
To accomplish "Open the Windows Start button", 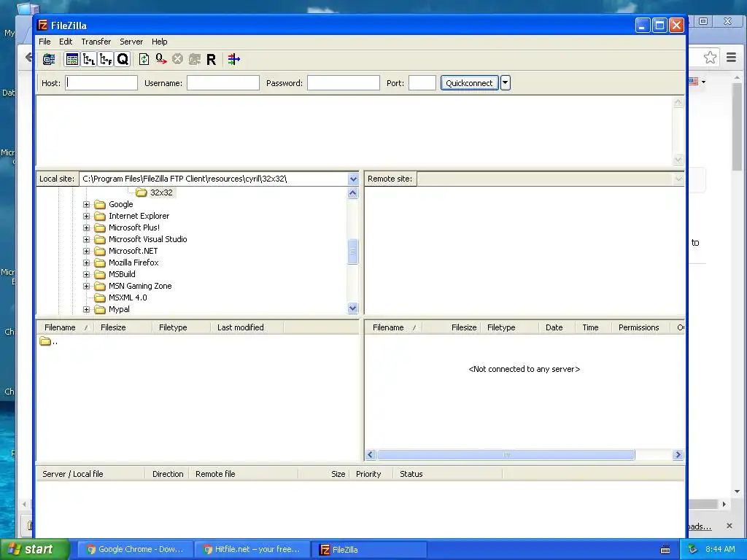I will click(x=34, y=549).
